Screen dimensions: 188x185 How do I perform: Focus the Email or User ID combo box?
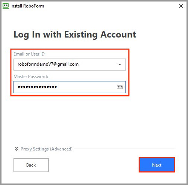click(x=70, y=65)
